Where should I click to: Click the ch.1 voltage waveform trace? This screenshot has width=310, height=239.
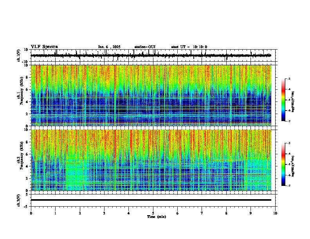click(x=151, y=55)
